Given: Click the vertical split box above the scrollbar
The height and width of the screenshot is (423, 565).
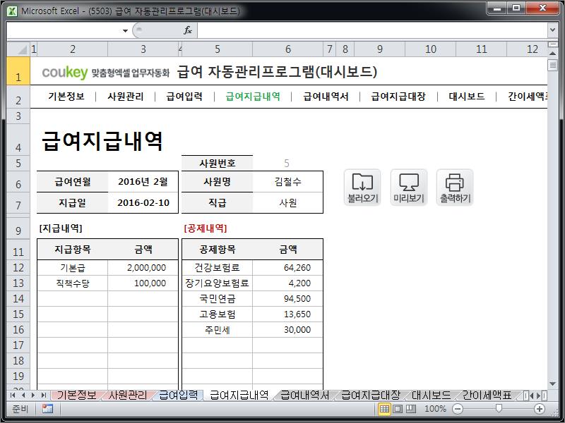Looking at the screenshot, I should click(x=552, y=44).
